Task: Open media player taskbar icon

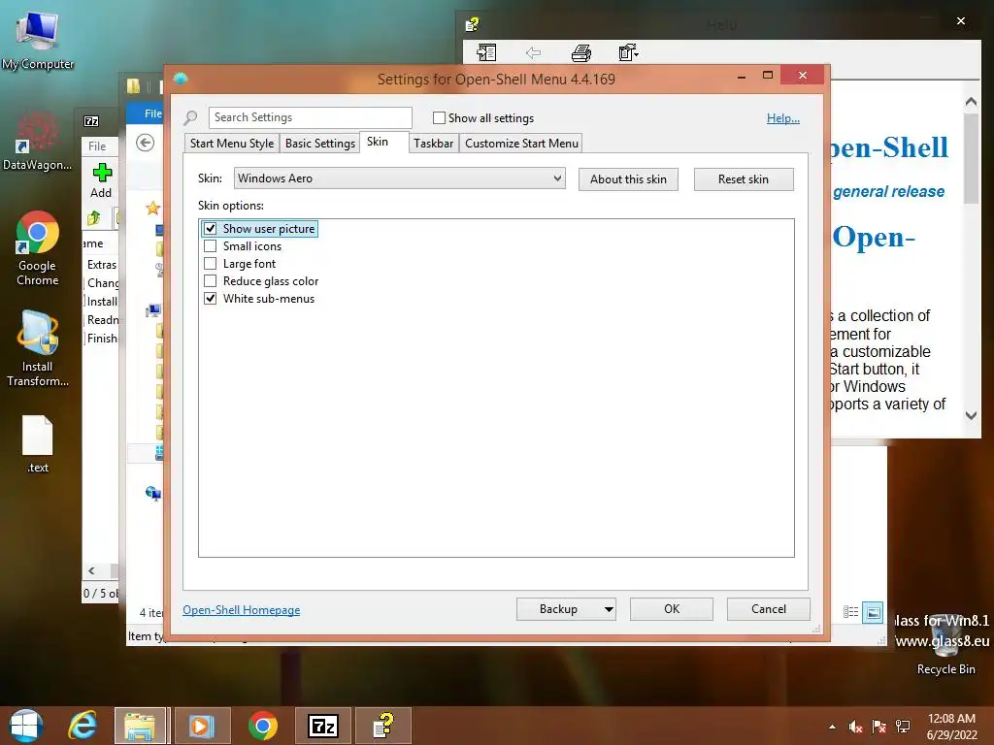Action: [201, 726]
